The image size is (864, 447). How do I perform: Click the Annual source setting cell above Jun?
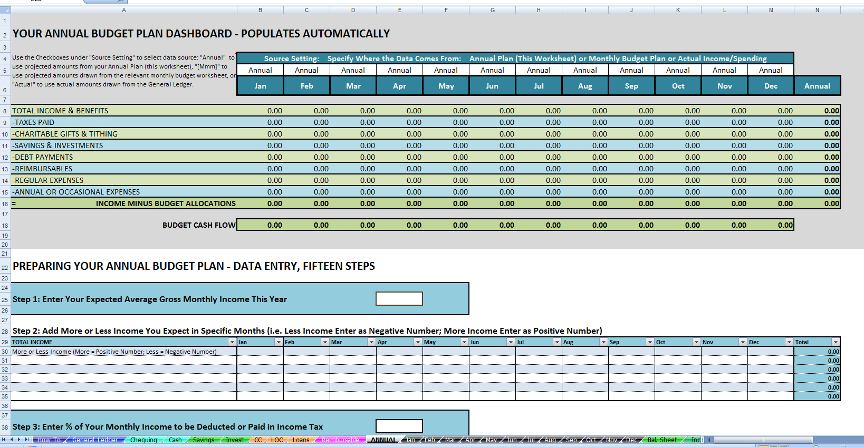tap(493, 70)
